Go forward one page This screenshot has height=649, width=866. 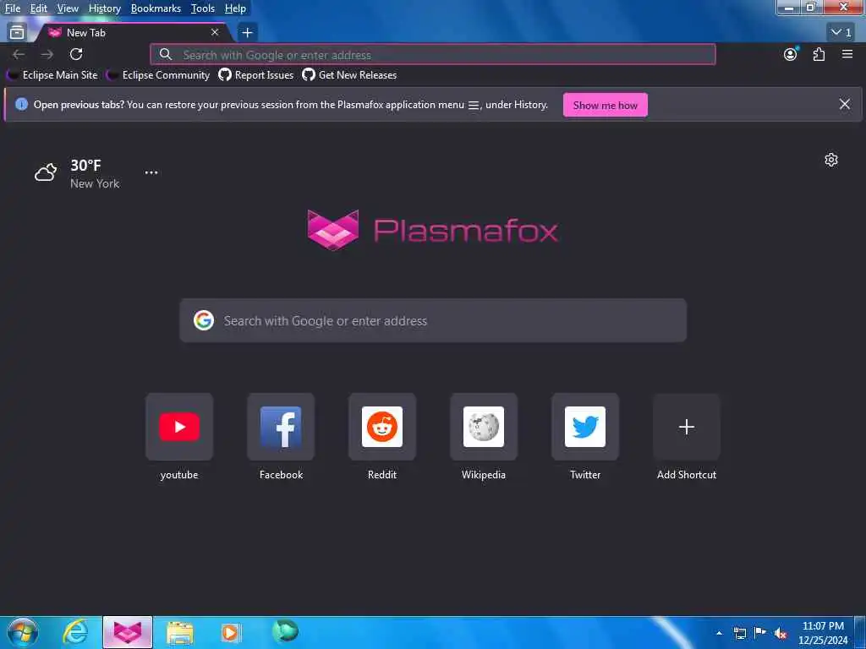click(47, 54)
